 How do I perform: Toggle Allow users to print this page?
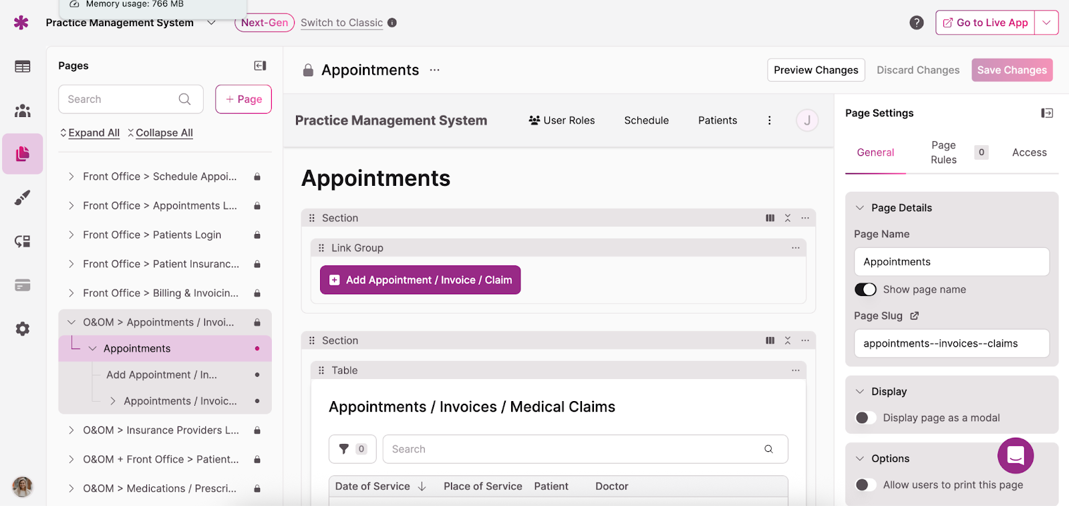pyautogui.click(x=866, y=485)
